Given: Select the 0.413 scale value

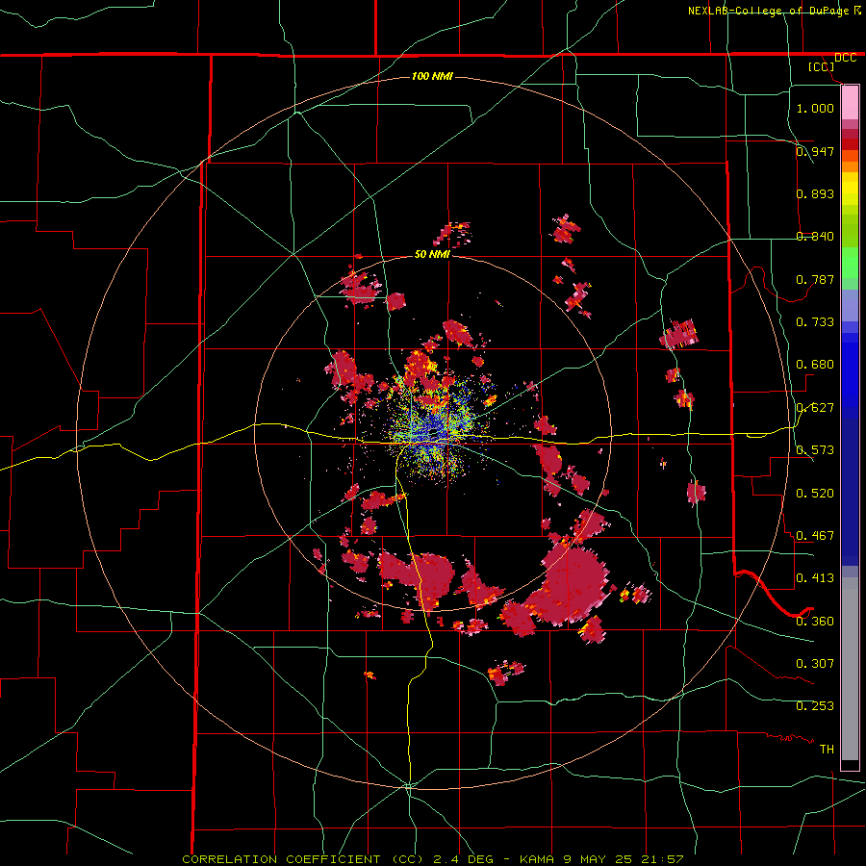Looking at the screenshot, I should [815, 577].
